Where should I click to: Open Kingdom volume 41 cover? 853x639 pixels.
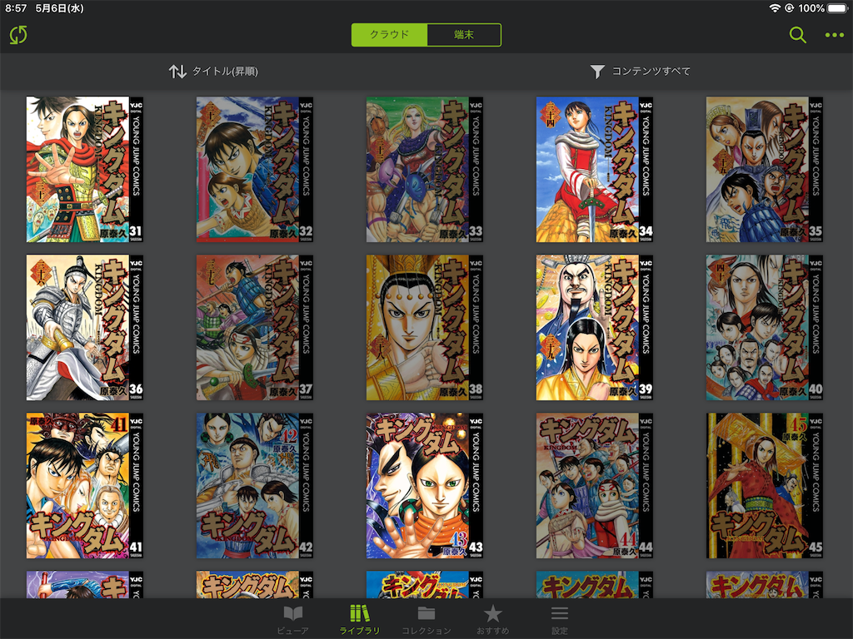85,486
